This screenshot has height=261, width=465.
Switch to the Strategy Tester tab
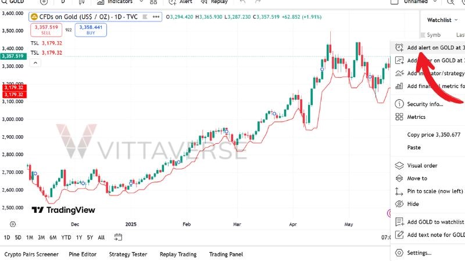tap(128, 254)
